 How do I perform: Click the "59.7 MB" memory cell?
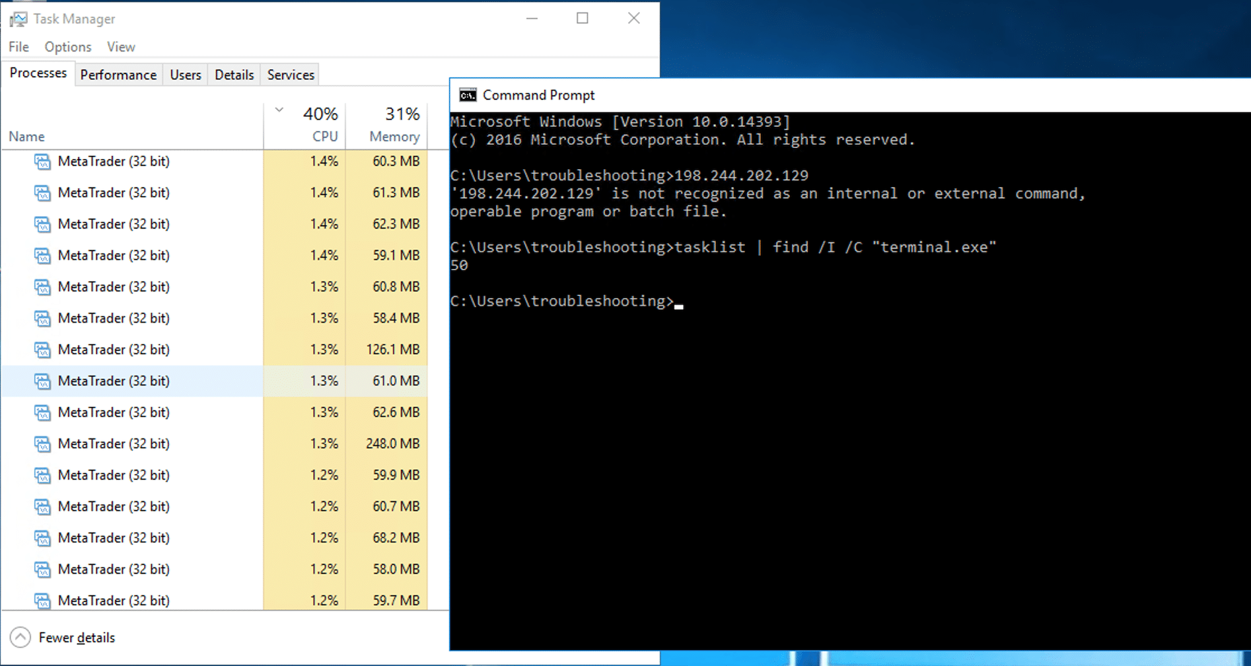(x=396, y=601)
